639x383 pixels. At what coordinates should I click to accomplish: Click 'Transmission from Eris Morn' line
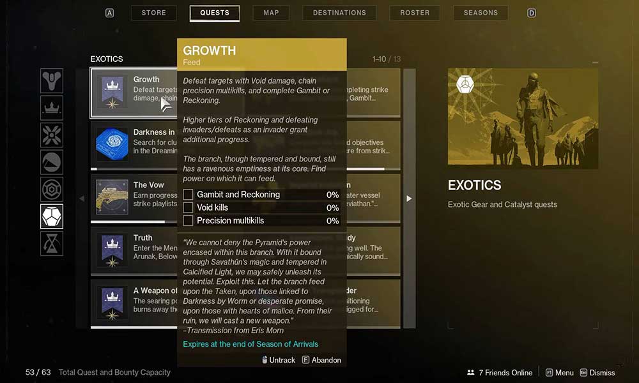coord(233,331)
